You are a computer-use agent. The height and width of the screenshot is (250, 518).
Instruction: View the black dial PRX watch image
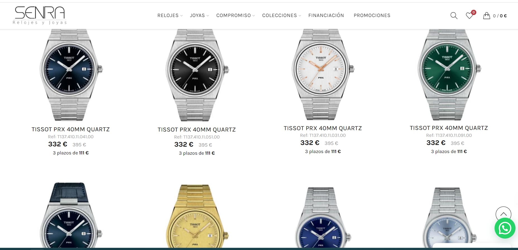click(x=197, y=75)
